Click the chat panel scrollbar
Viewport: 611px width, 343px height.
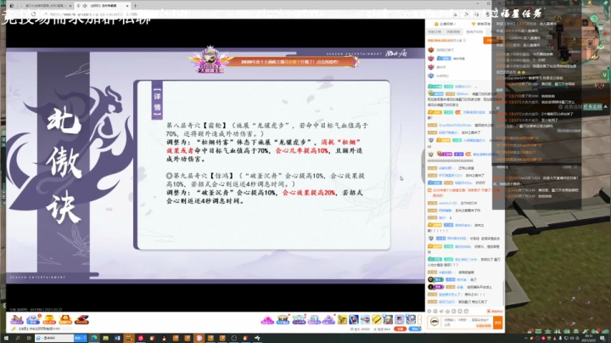[504, 292]
